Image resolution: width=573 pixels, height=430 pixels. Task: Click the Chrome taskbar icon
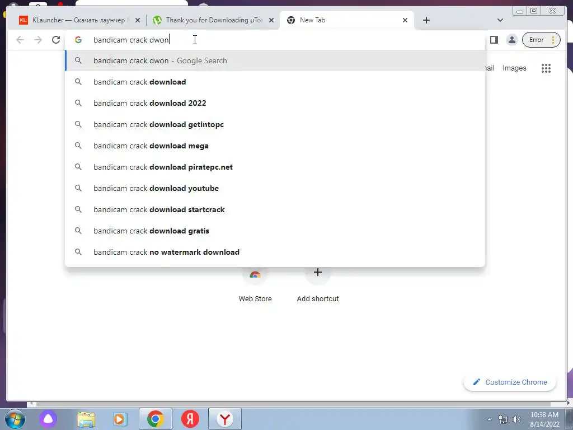(156, 419)
